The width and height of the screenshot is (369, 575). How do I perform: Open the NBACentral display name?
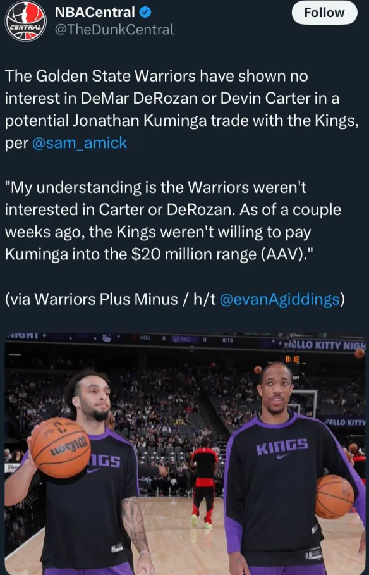(95, 13)
